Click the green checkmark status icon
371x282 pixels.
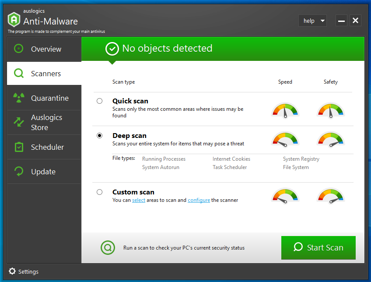click(112, 49)
